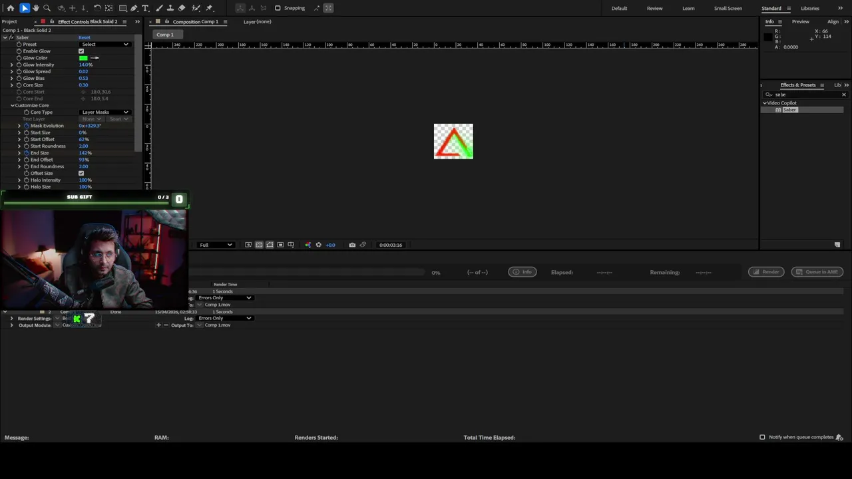The height and width of the screenshot is (479, 852).
Task: Click the current time 0:00:03:16 display
Action: pyautogui.click(x=391, y=245)
